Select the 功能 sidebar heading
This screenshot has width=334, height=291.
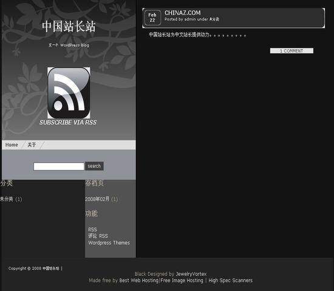(91, 213)
